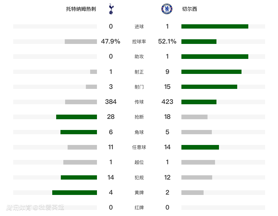Click the 角球 row label

point(139,132)
